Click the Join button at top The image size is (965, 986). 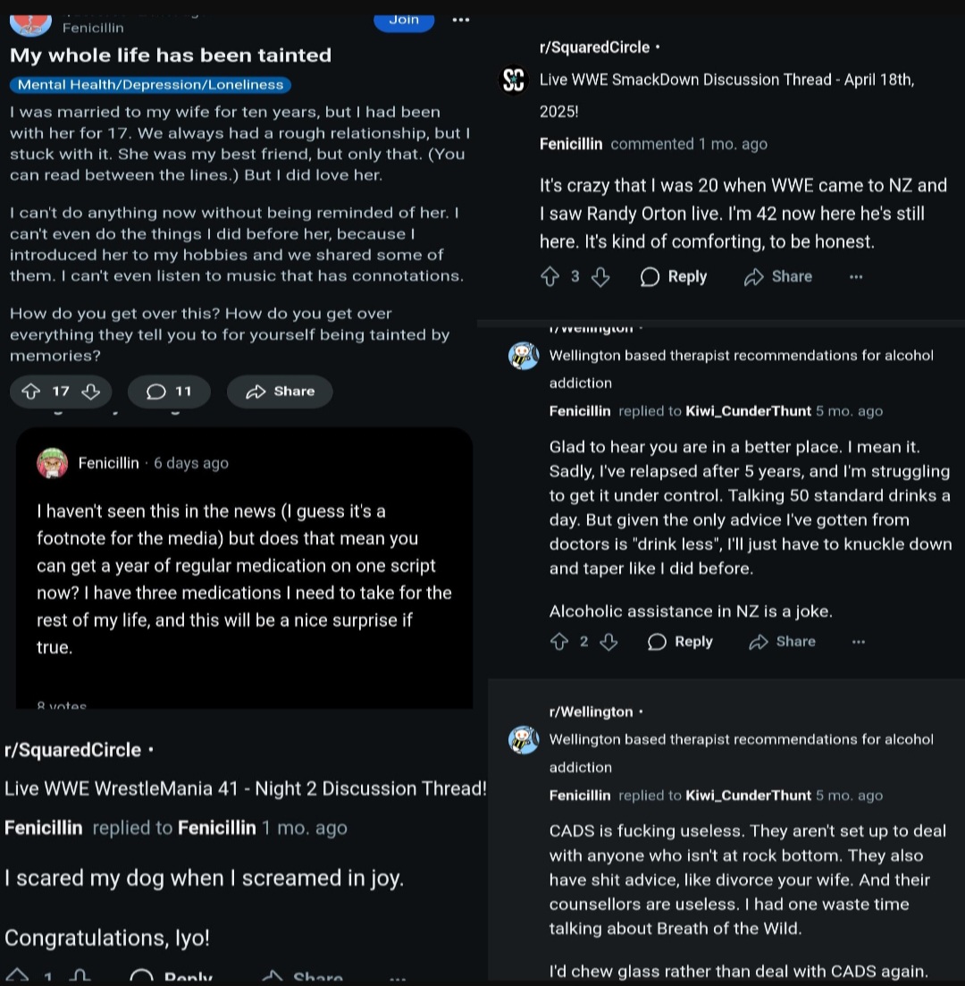[404, 21]
